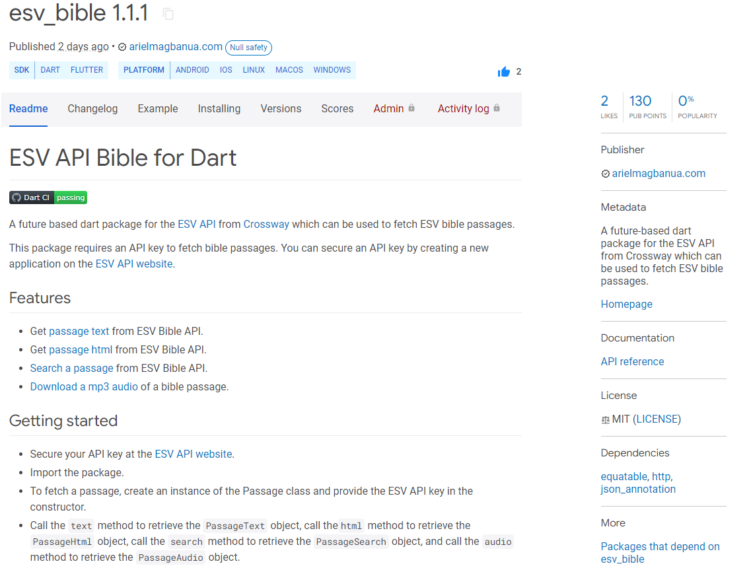Open the passage text link
This screenshot has width=749, height=572.
79,331
